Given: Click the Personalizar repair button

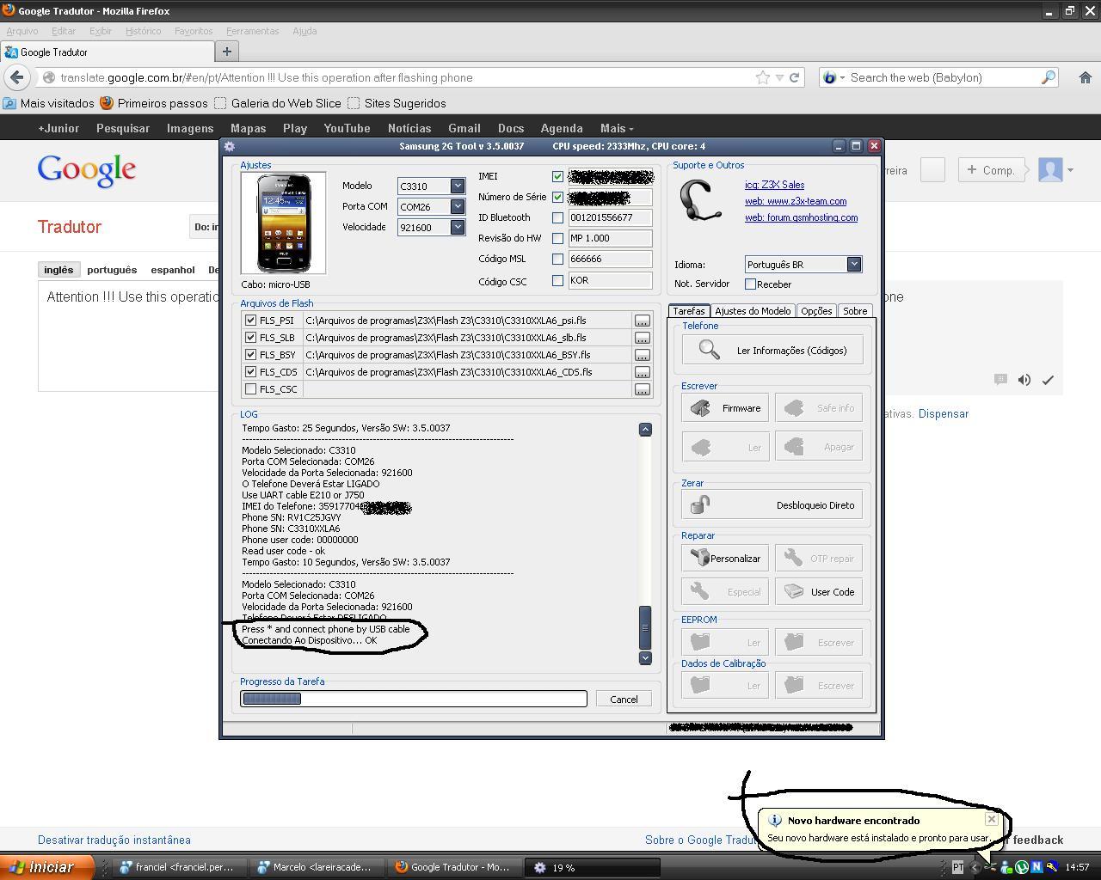Looking at the screenshot, I should (x=725, y=558).
